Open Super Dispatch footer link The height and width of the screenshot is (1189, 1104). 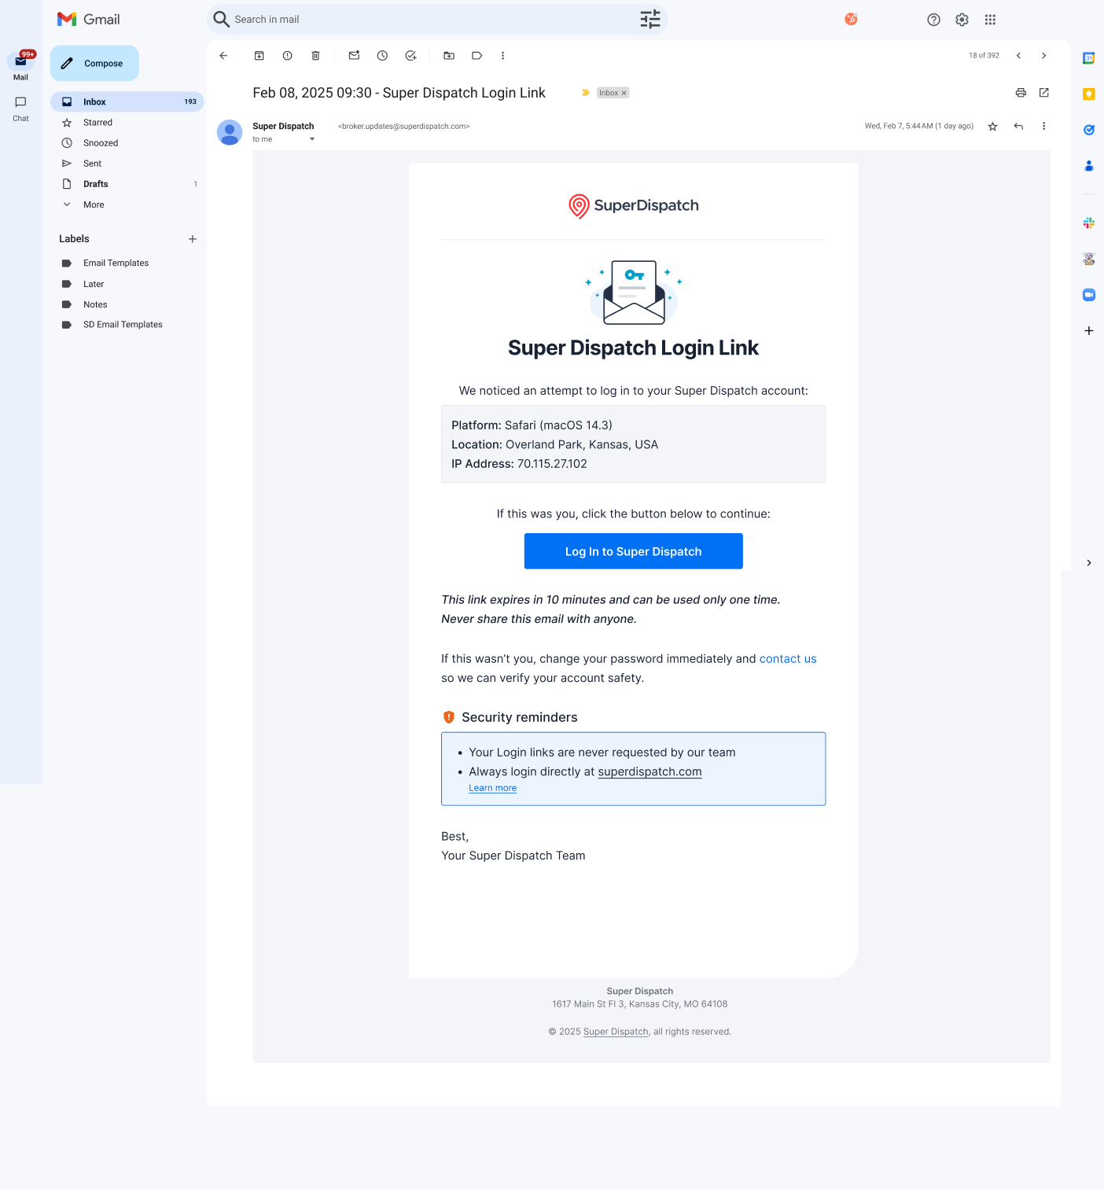coord(616,1032)
